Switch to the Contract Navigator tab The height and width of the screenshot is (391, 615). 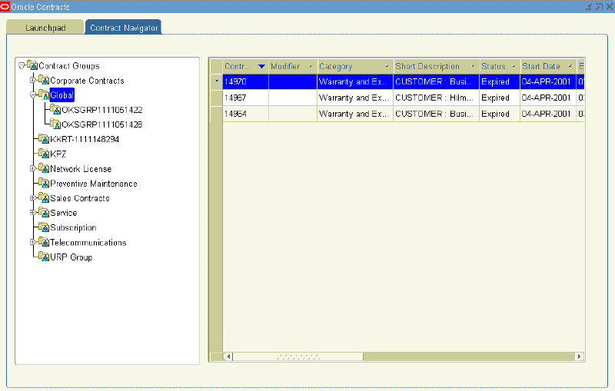124,28
